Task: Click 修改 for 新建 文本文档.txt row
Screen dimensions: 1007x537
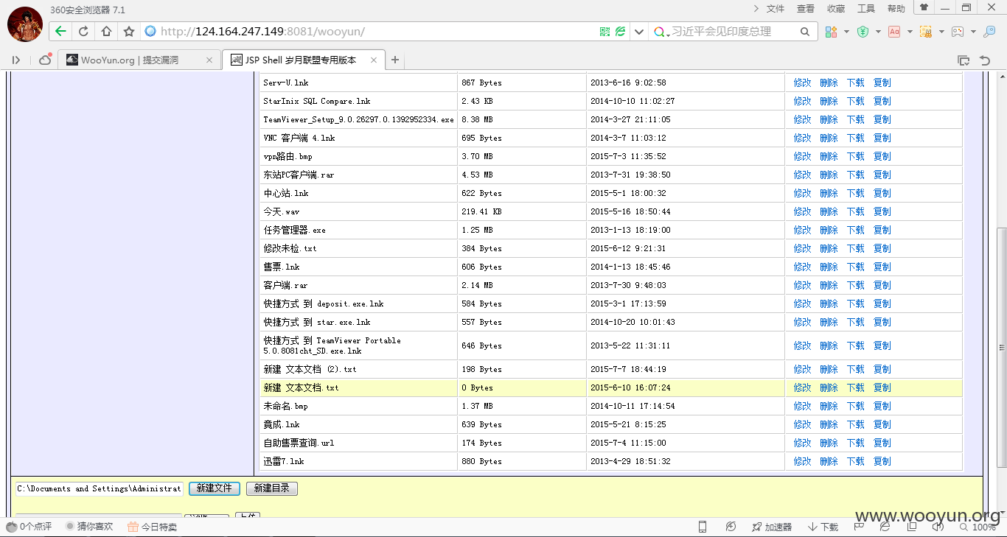Action: point(802,387)
